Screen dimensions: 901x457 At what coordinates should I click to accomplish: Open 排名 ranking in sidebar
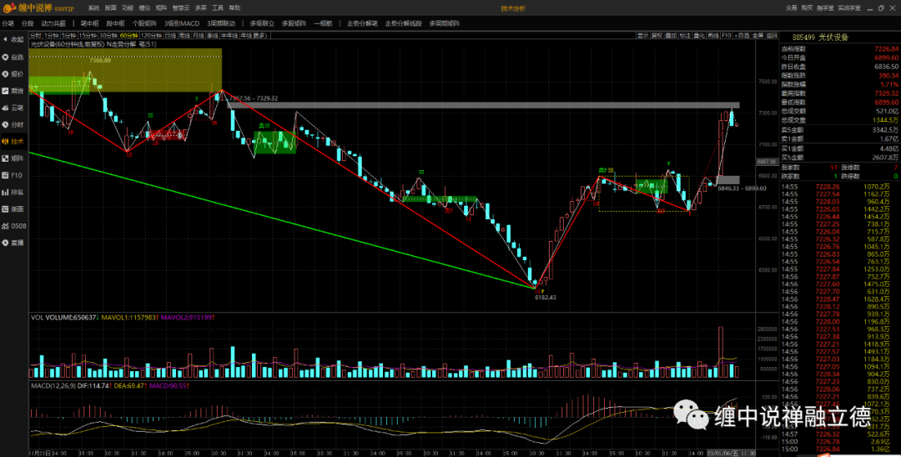[13, 192]
